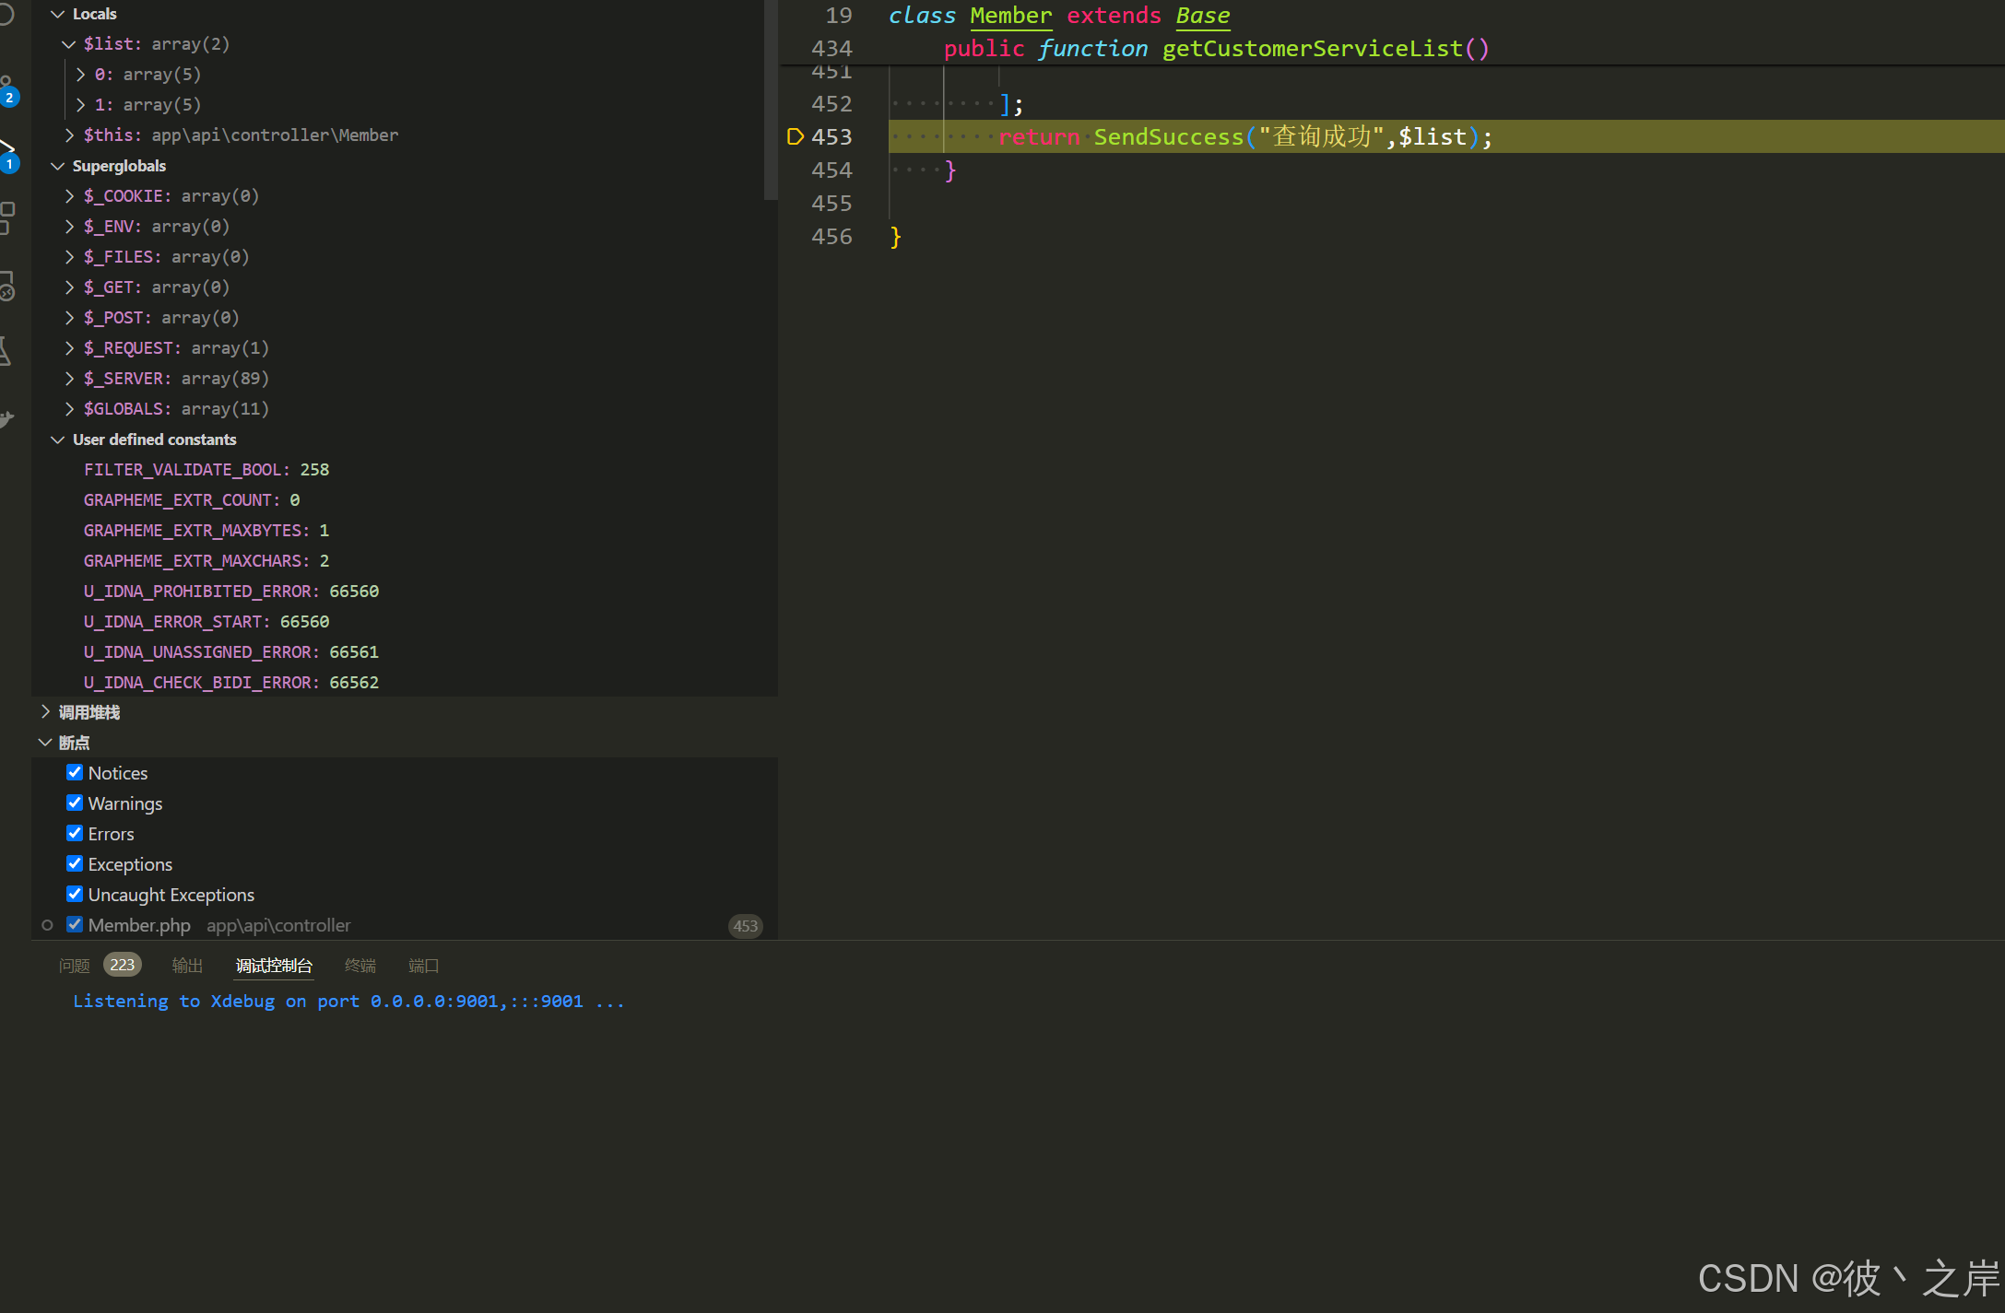Collapse the 断点 breakpoints section

tap(45, 742)
